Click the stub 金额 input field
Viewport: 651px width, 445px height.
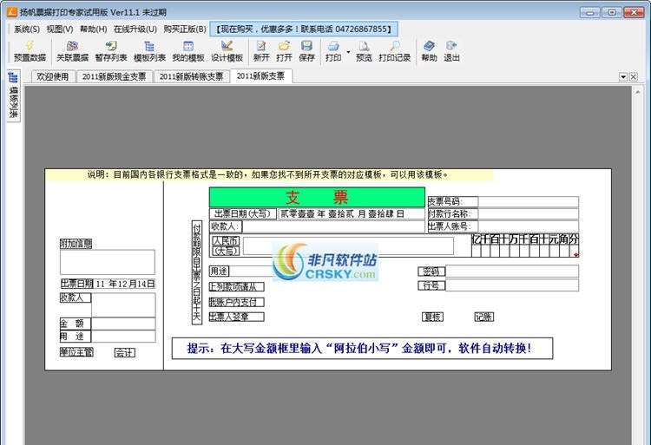(123, 324)
